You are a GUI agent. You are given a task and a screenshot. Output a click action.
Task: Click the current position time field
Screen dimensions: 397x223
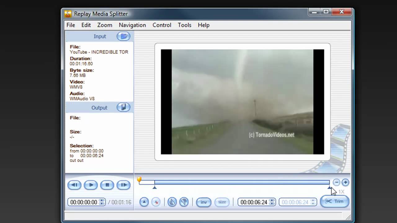coord(83,202)
